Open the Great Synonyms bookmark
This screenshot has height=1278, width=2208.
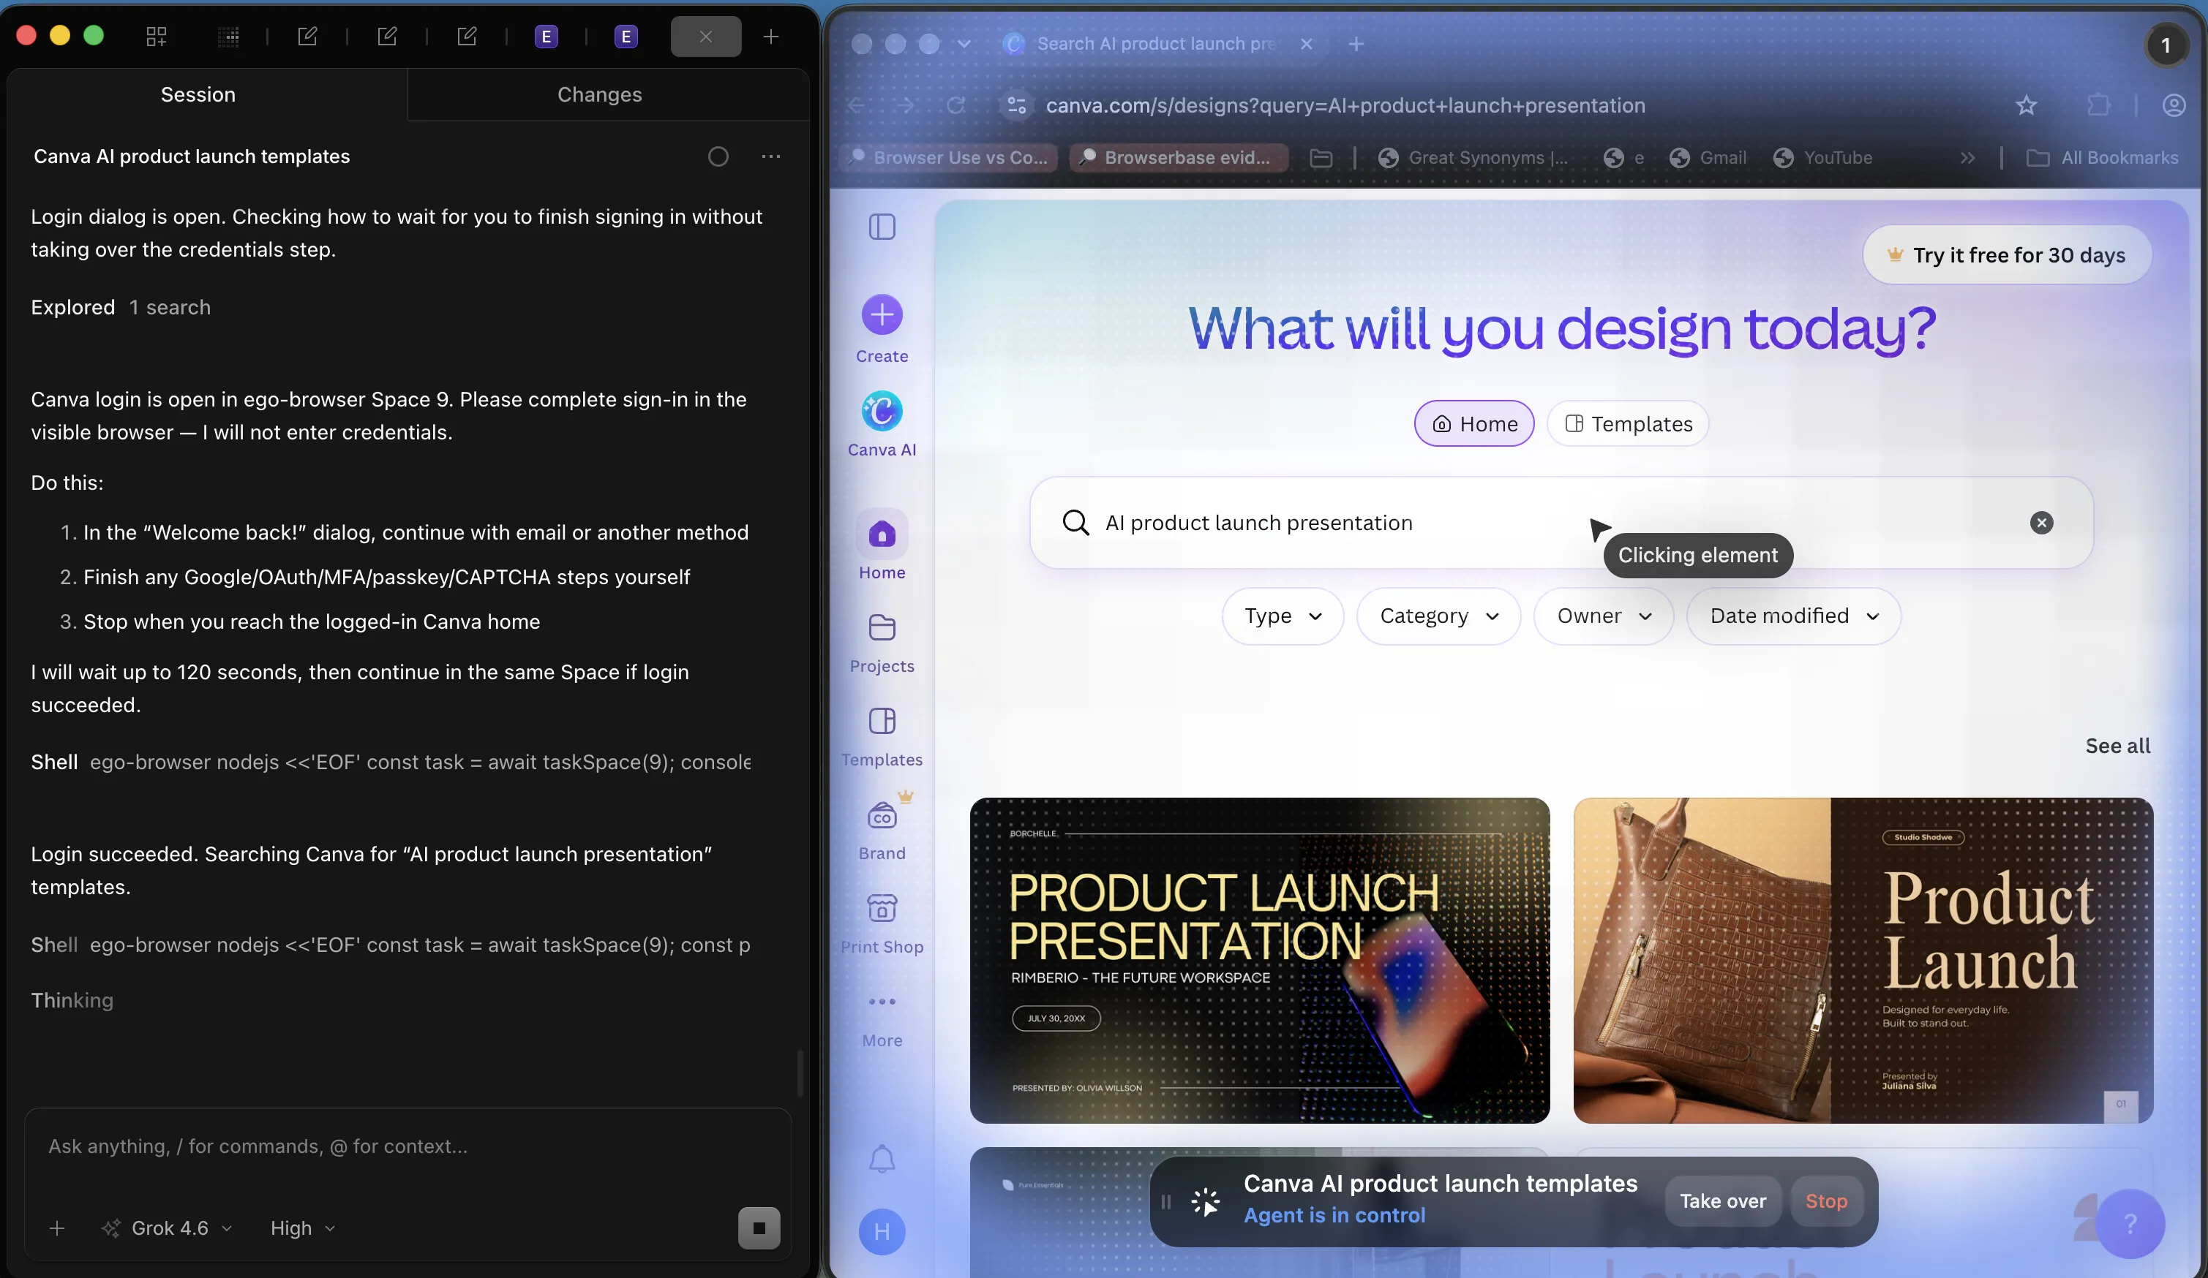pos(1473,158)
